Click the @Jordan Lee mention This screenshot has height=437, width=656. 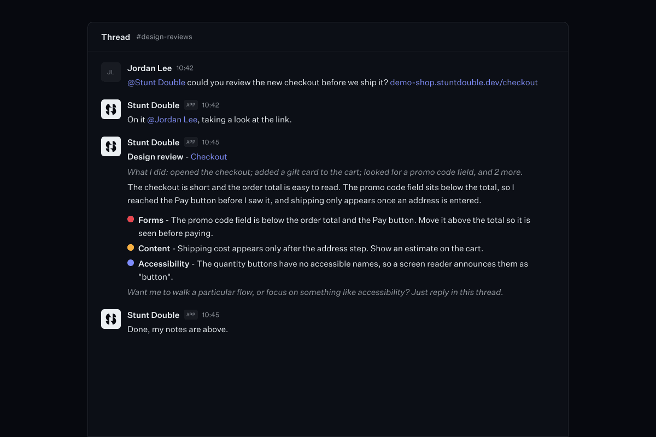(x=172, y=120)
